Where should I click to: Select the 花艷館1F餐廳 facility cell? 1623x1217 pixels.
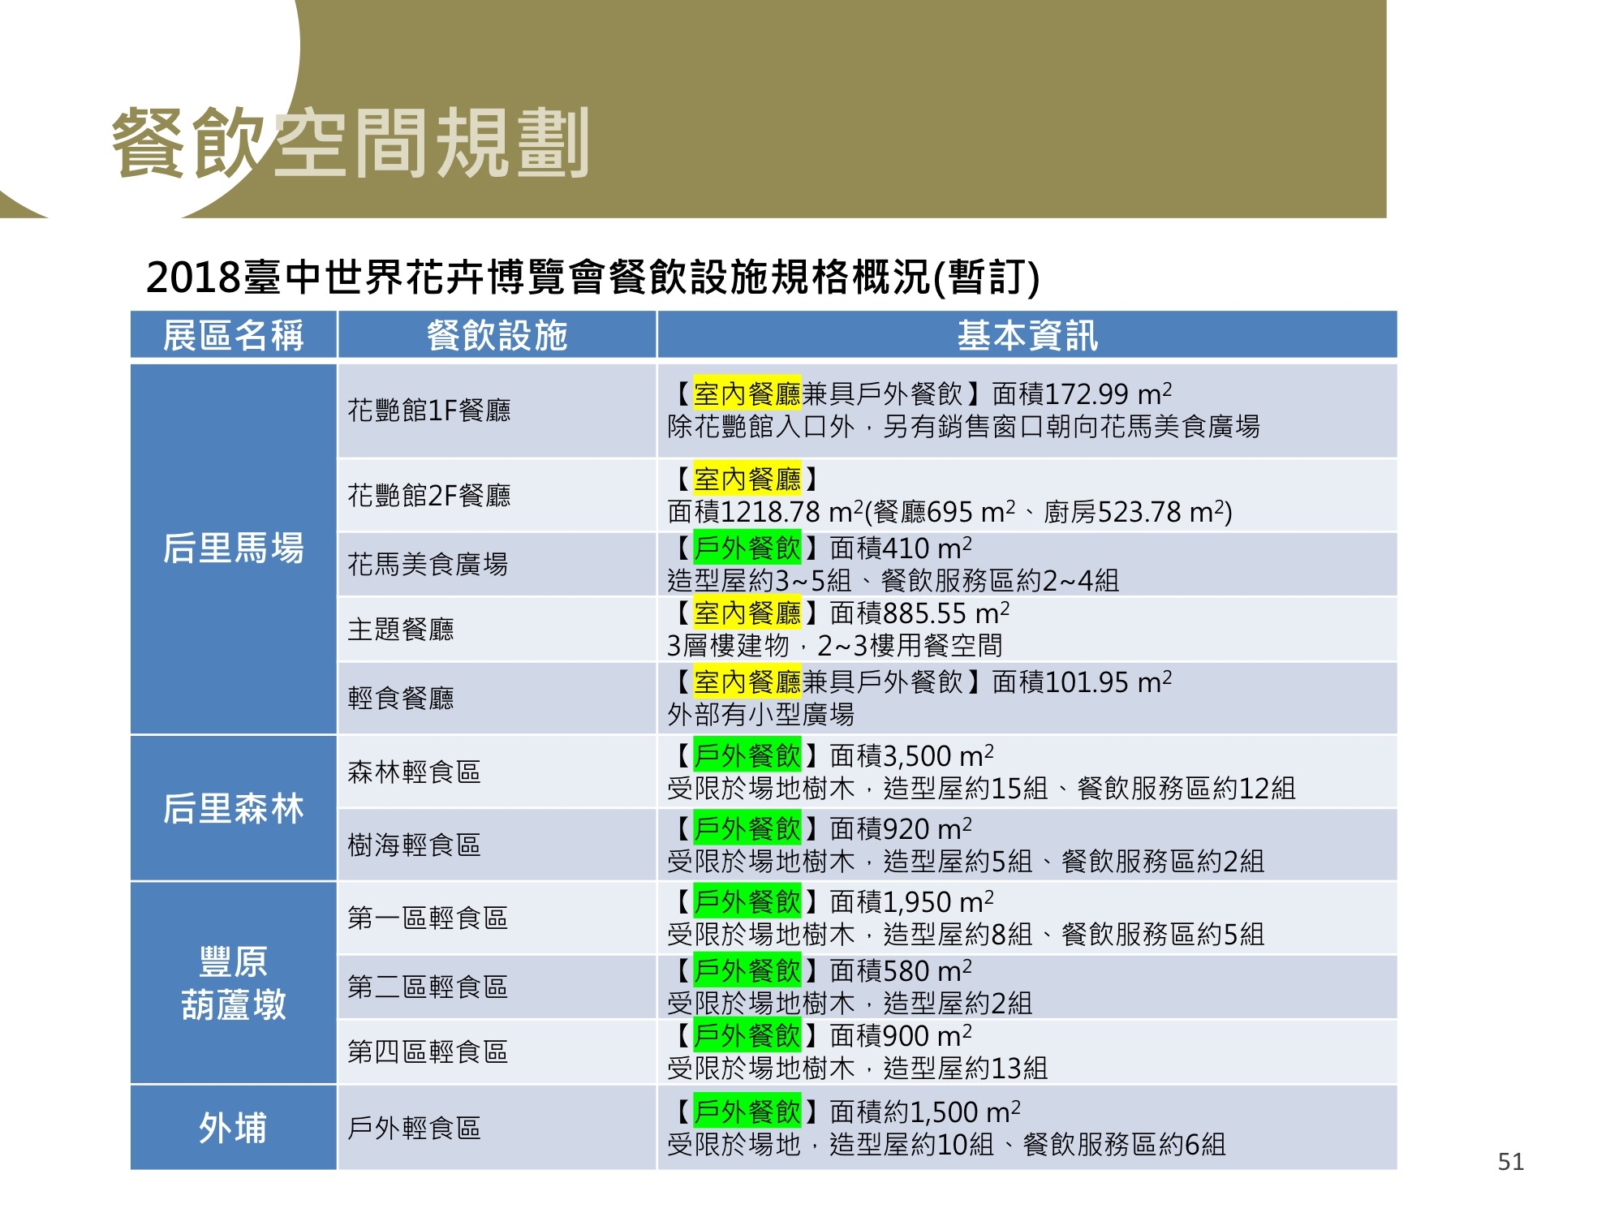pos(429,411)
